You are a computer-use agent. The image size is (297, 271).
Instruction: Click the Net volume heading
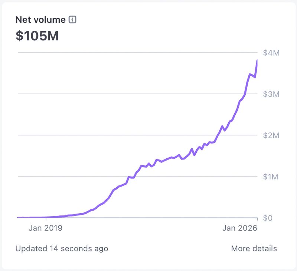click(x=40, y=20)
